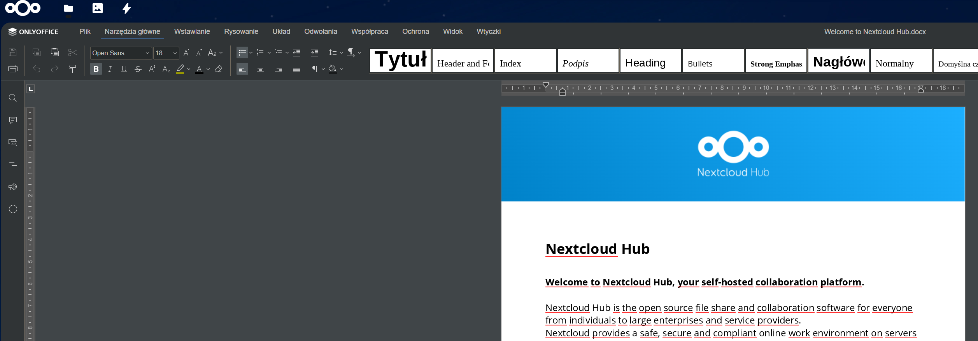Justify the paragraph text
The image size is (978, 341).
296,69
